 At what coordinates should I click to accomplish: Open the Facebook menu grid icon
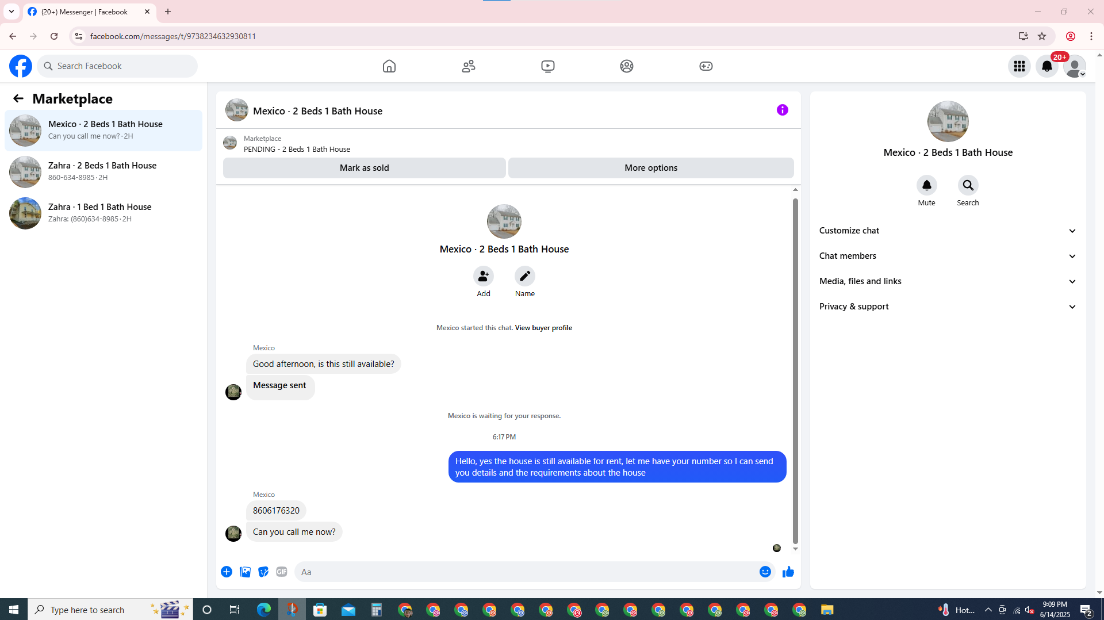pyautogui.click(x=1019, y=66)
